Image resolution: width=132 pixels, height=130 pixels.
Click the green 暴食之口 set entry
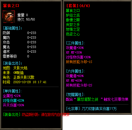(73, 11)
